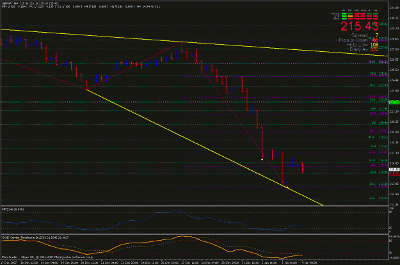Click the M1 column green signal bars
The image size is (400, 265).
pos(344,16)
